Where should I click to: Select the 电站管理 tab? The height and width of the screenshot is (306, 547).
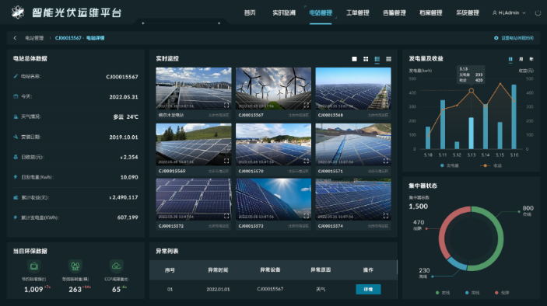click(x=321, y=13)
